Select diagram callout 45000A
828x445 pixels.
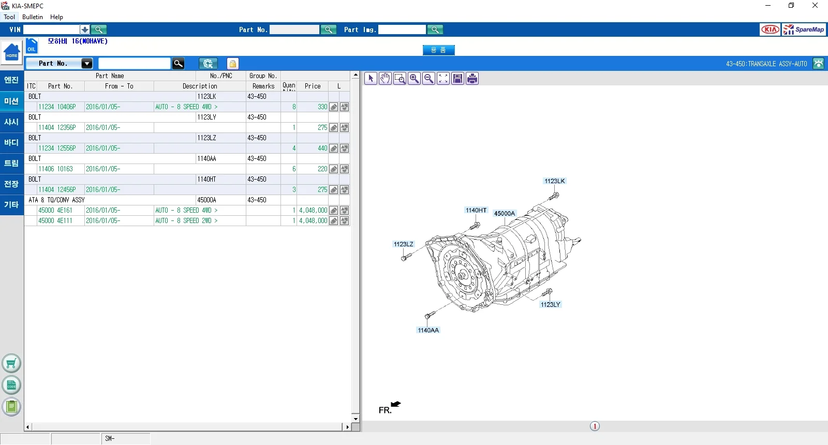[505, 214]
